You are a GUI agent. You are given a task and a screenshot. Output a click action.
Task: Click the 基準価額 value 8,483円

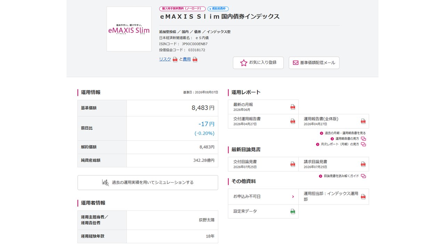(x=203, y=108)
